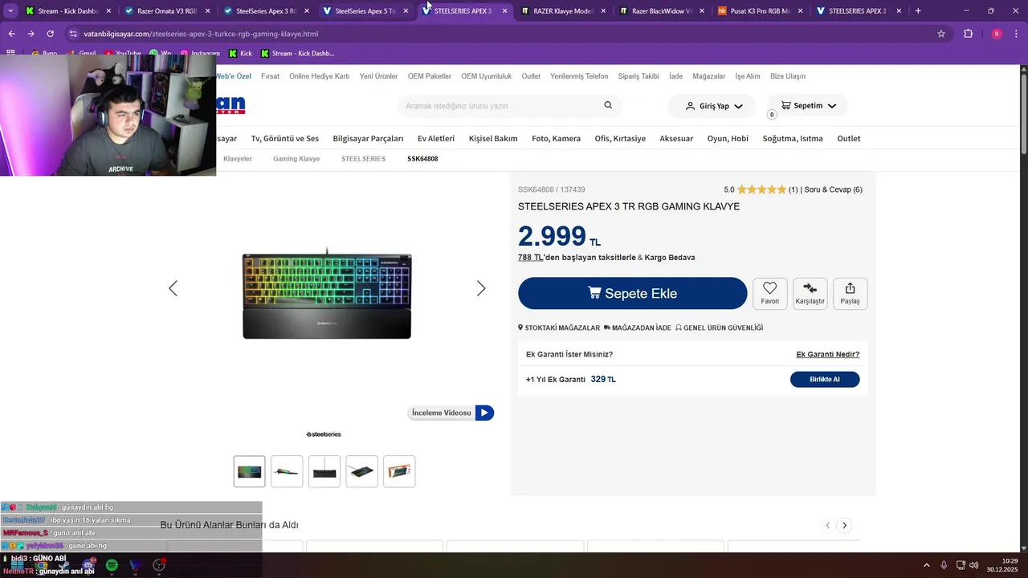
Task: Close the Razer Ornata V3 RGB tab
Action: [x=208, y=11]
